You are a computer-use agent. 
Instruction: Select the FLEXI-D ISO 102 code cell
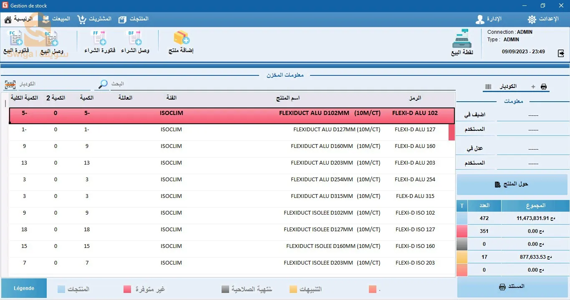(x=415, y=213)
